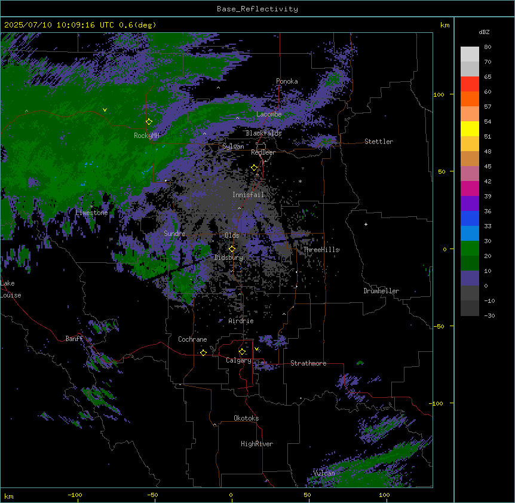515x503 pixels.
Task: Select the slate purple 10–0 dBZ swatch
Action: [x=470, y=278]
